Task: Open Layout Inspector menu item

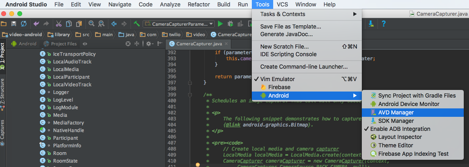Action: point(413,137)
